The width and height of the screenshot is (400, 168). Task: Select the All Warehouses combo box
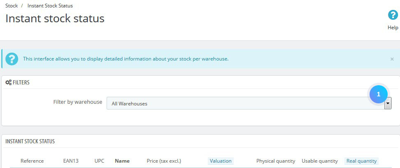click(249, 103)
